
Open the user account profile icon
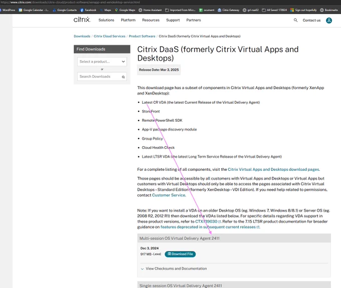coord(329,21)
